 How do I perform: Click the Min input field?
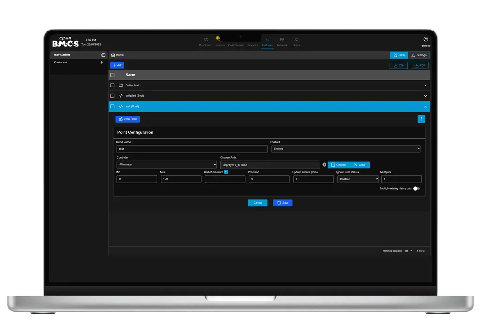click(137, 179)
